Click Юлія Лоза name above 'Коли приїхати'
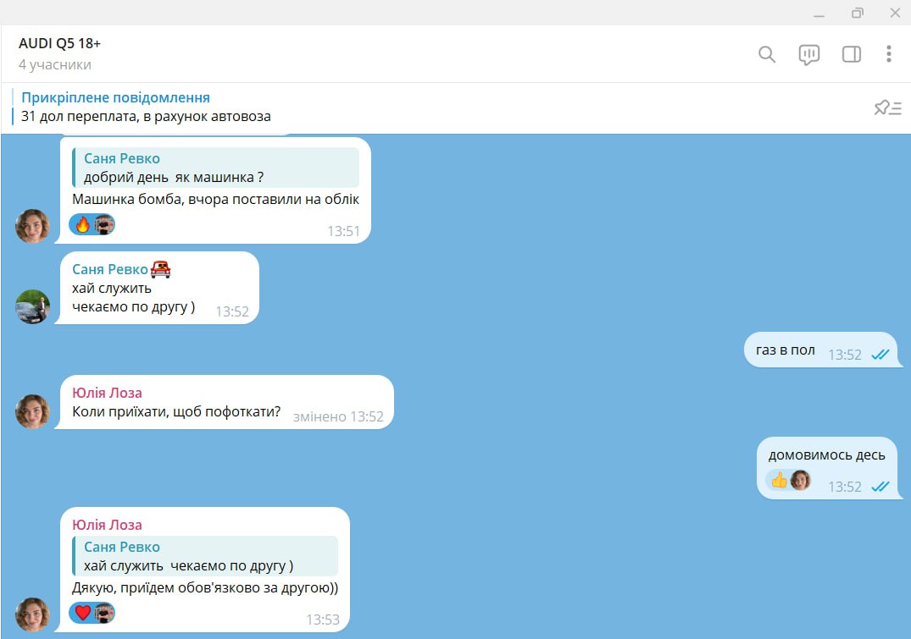The image size is (911, 639). pos(107,393)
